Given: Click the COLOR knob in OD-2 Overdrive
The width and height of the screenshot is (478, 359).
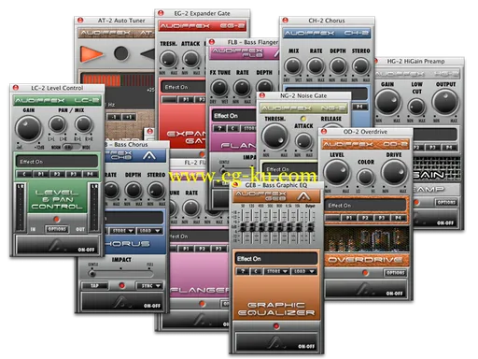Looking at the screenshot, I should point(365,177).
